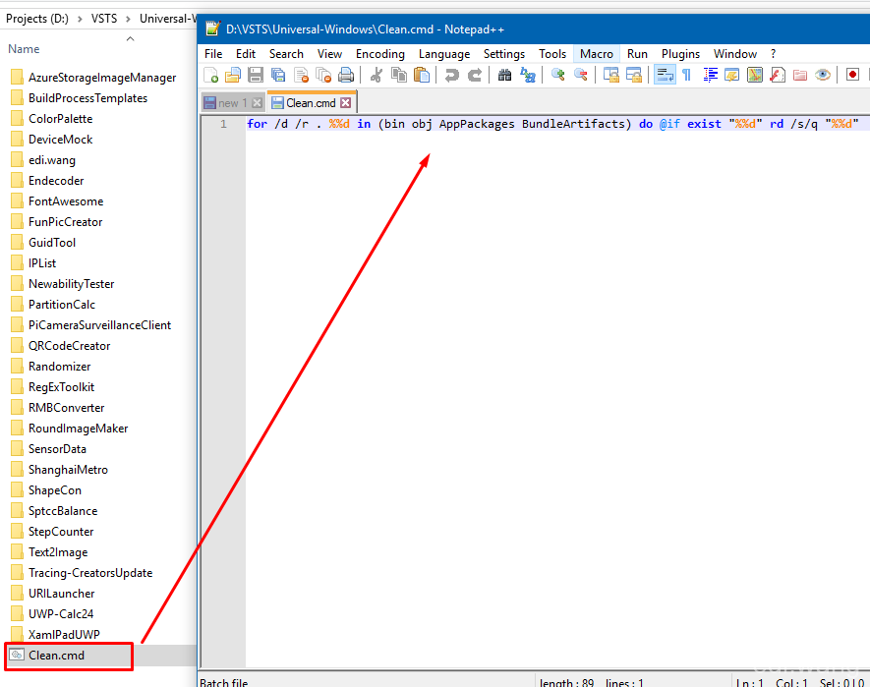This screenshot has height=687, width=870.
Task: Select the QRCodeCreator folder
Action: tap(69, 346)
